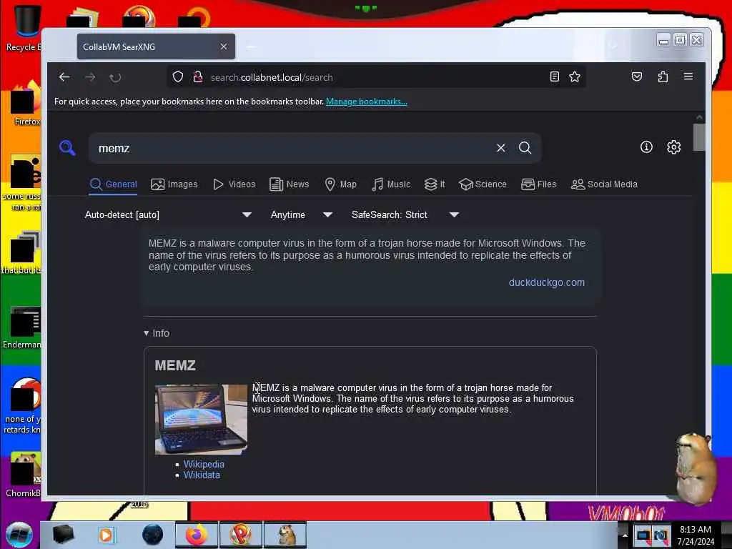
Task: Click the red P taskbar application
Action: (241, 535)
